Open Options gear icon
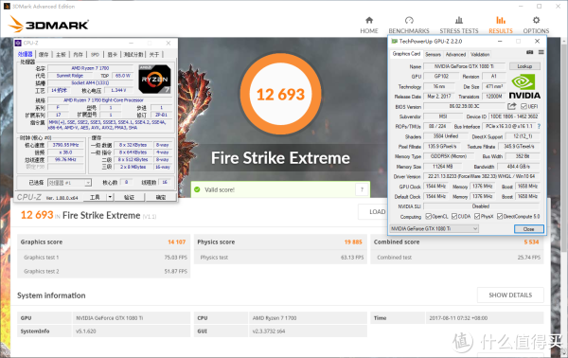This screenshot has height=358, width=568. click(536, 20)
